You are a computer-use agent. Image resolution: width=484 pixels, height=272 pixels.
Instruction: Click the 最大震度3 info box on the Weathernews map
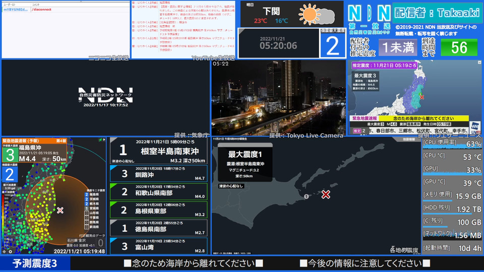[366, 82]
